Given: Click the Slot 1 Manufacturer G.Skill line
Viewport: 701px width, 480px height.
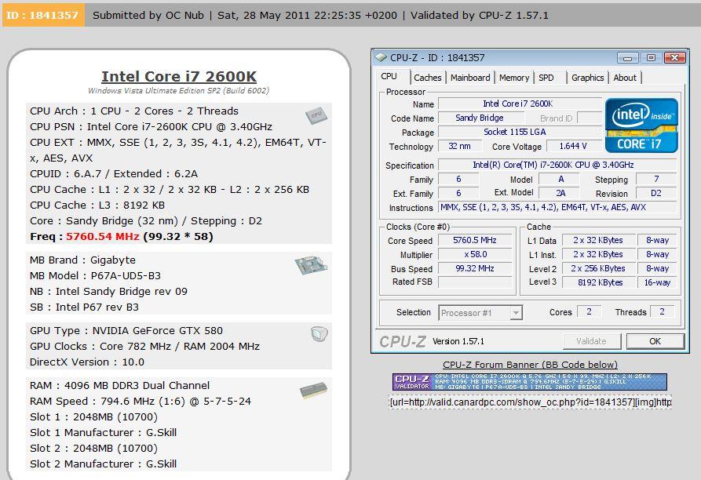Looking at the screenshot, I should click(x=104, y=433).
